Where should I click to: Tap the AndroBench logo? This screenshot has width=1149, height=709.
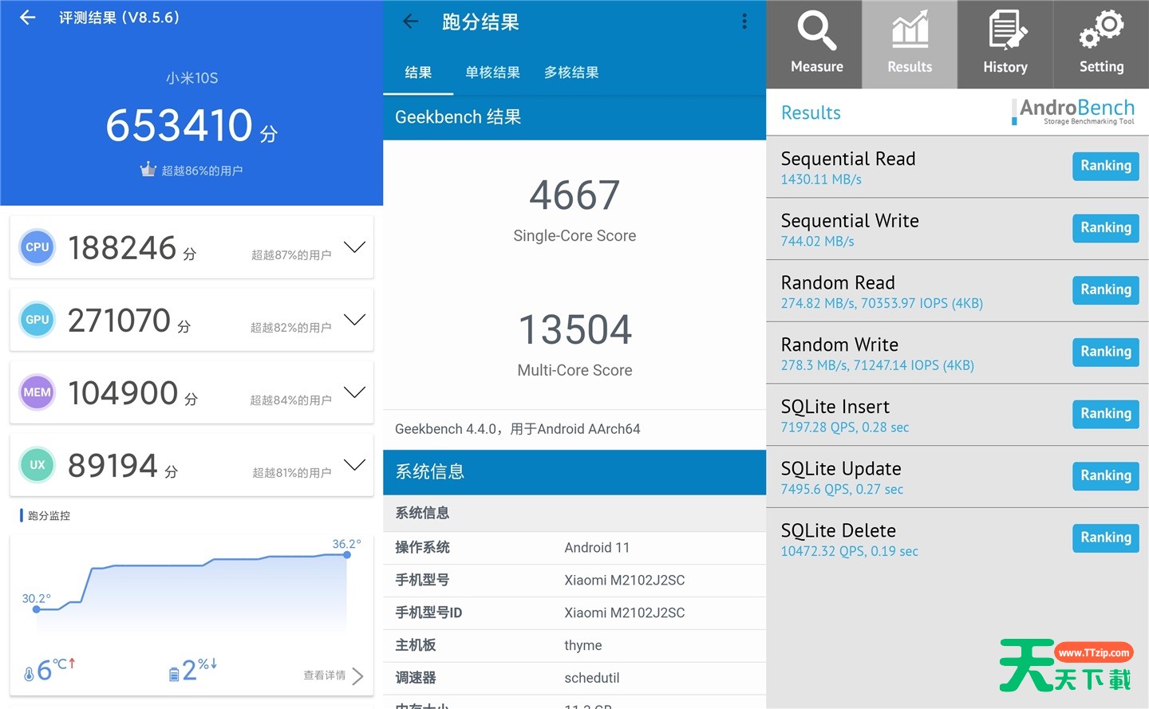[1073, 112]
